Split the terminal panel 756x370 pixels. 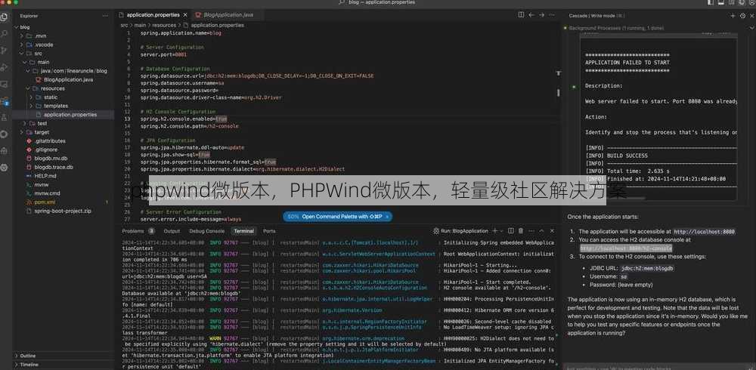click(511, 231)
